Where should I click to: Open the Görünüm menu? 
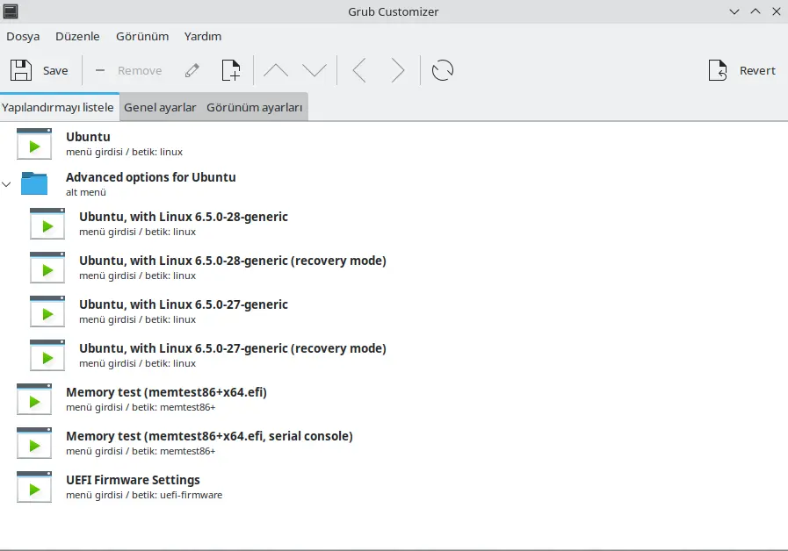pos(142,36)
